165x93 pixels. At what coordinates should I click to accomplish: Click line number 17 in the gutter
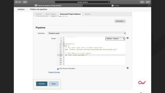[61, 57]
